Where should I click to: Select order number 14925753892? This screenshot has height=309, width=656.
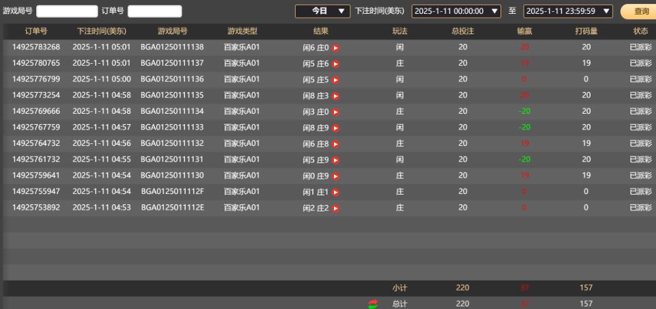click(36, 208)
